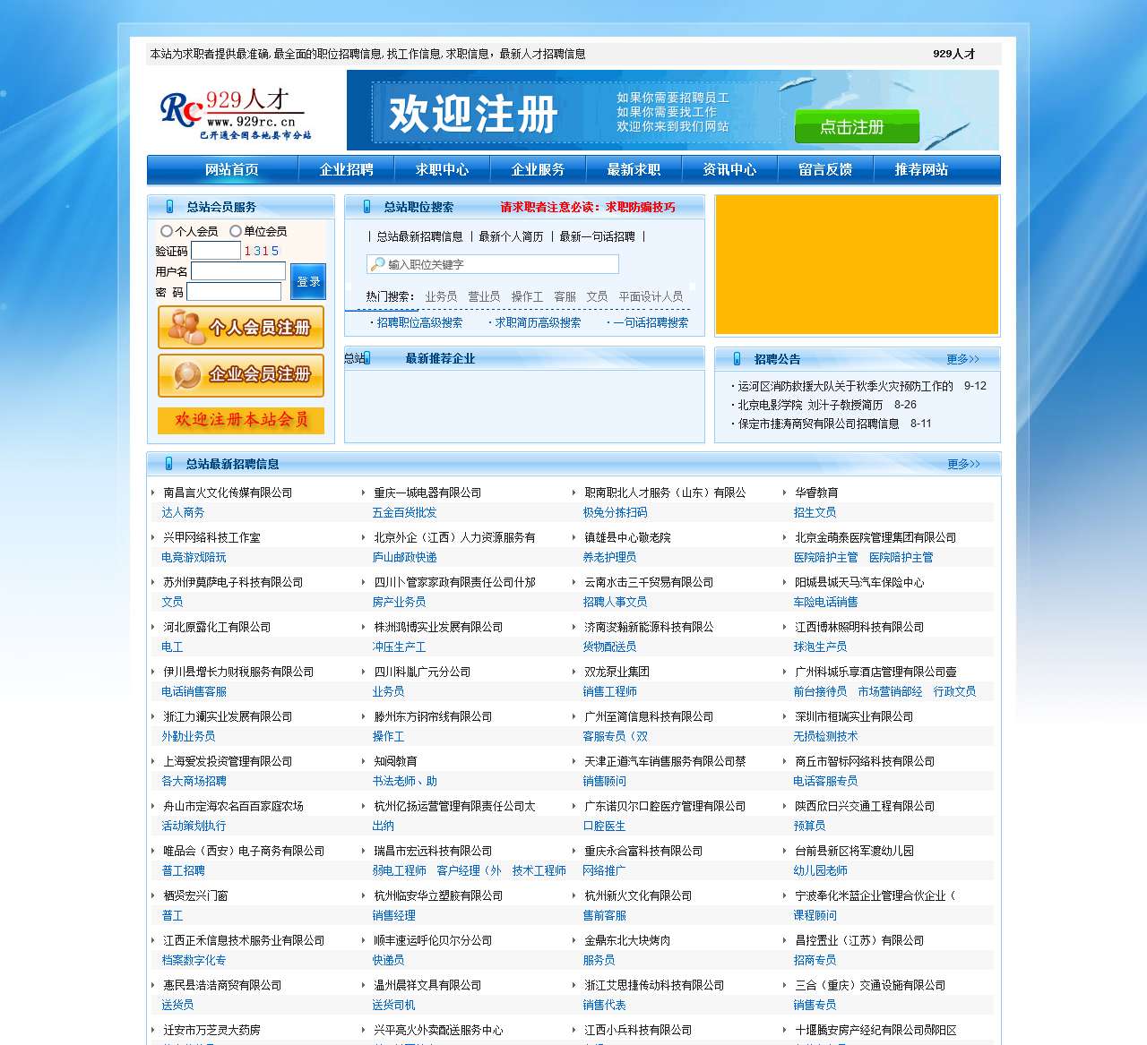Screen dimensions: 1147x1045
Task: Click the 登录 login button
Action: click(x=308, y=281)
